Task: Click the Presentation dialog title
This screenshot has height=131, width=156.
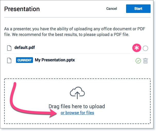Action: tap(22, 9)
